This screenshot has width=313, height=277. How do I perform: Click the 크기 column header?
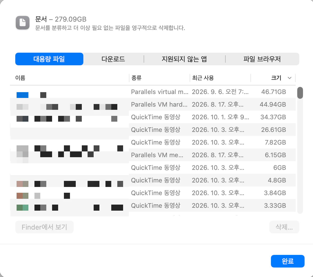[x=276, y=78]
